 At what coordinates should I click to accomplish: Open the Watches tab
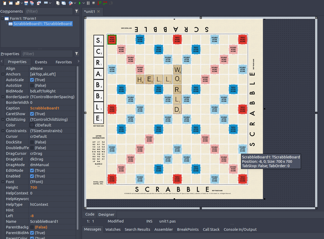pyautogui.click(x=113, y=229)
